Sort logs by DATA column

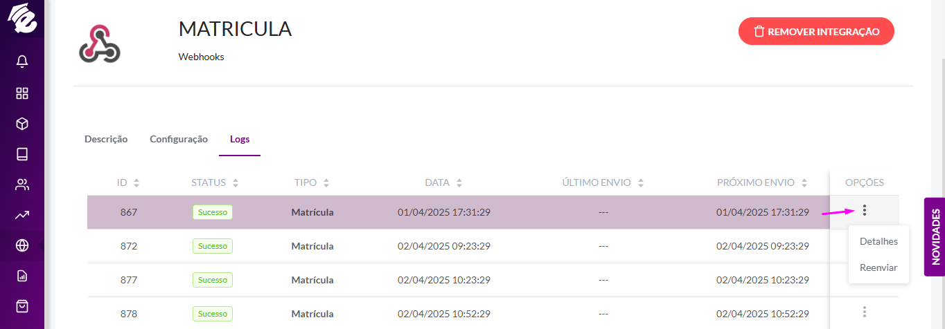(x=443, y=183)
